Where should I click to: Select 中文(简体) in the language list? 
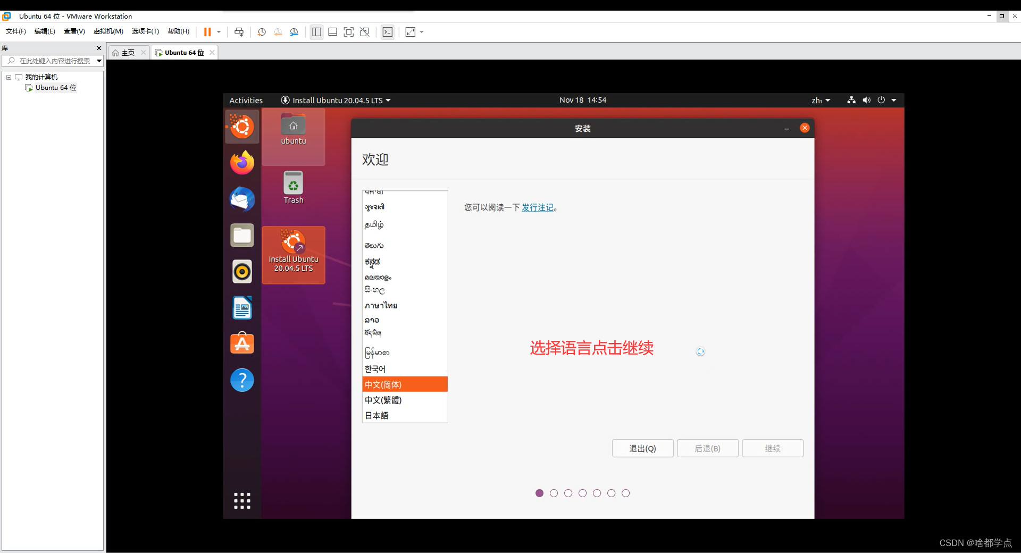point(405,384)
